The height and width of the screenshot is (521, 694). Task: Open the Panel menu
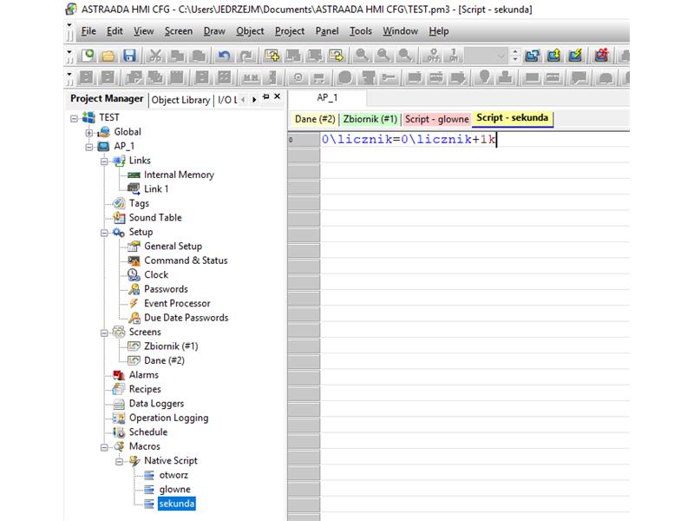(327, 31)
